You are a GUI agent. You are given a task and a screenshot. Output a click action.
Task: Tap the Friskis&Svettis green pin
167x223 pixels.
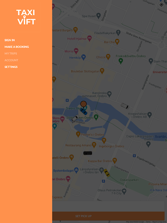tap(121, 61)
